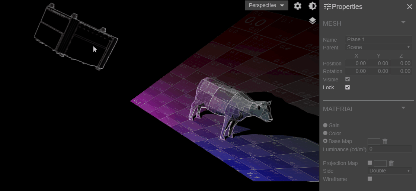Collapse the MESH section
This screenshot has height=191, width=416.
click(403, 23)
